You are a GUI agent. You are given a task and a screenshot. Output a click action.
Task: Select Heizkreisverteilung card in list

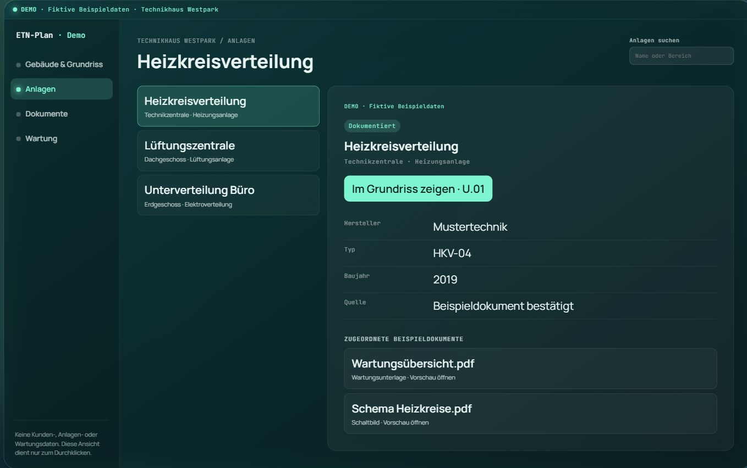pyautogui.click(x=228, y=107)
